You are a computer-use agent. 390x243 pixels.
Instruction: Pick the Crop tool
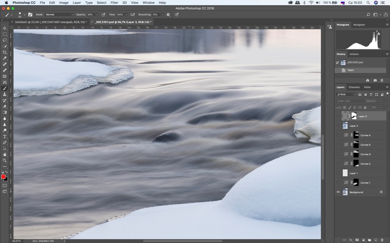click(5, 52)
